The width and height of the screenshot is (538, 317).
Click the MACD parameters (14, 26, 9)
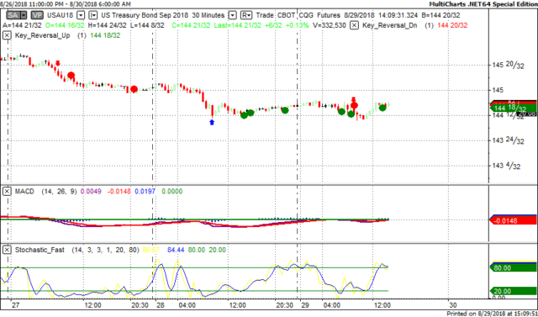[x=60, y=192]
